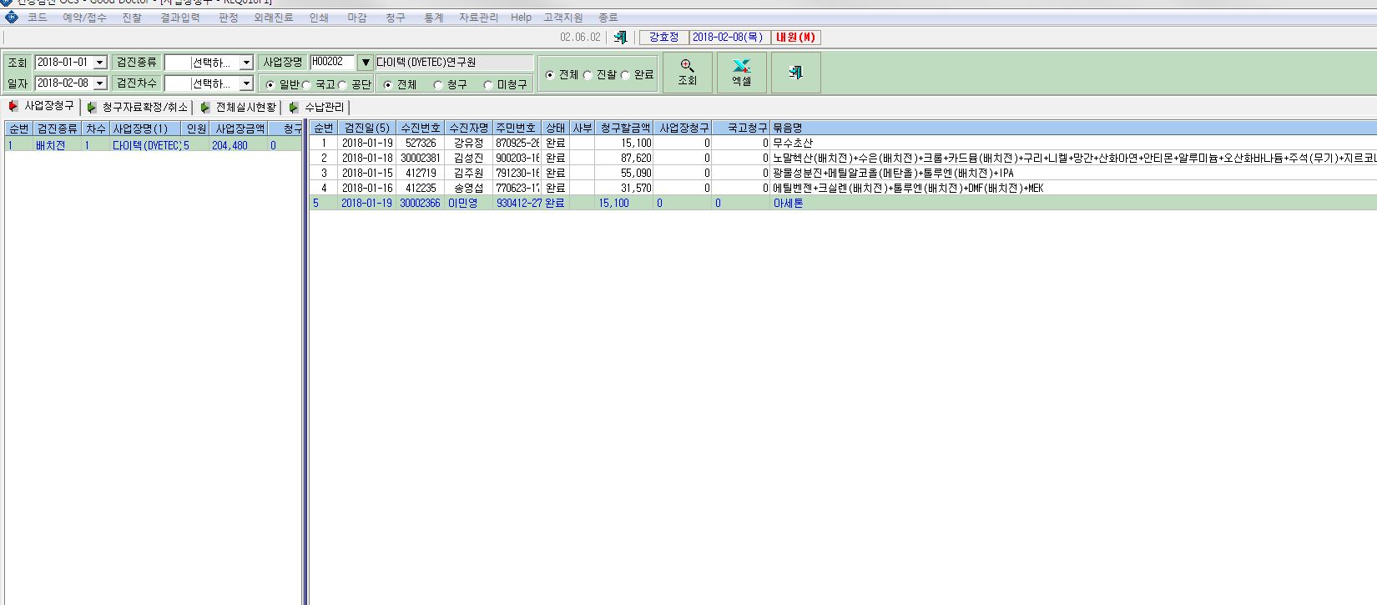Select the 국고 radio button
This screenshot has height=605, width=1377.
coord(306,85)
